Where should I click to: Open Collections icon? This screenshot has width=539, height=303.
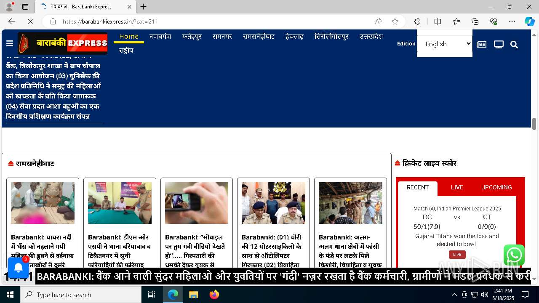[475, 21]
